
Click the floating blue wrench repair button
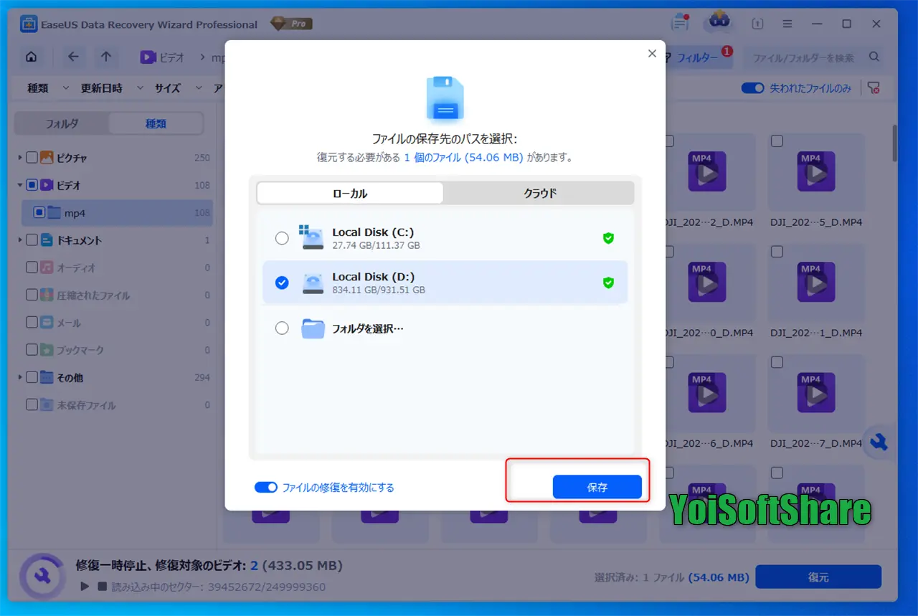(x=879, y=443)
